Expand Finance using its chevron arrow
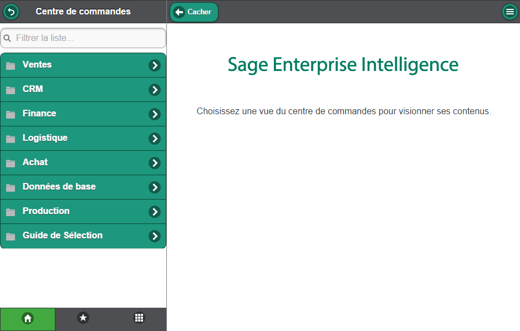The image size is (520, 331). [155, 114]
